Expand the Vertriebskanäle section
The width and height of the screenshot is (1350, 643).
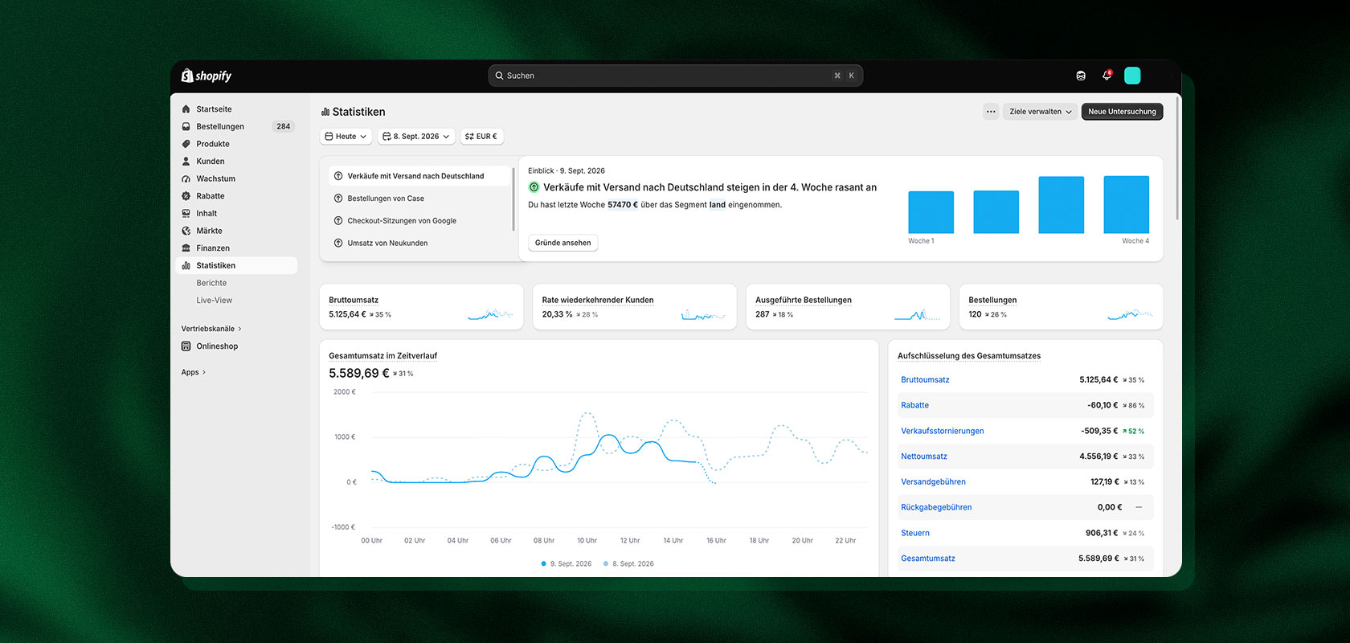pos(211,329)
